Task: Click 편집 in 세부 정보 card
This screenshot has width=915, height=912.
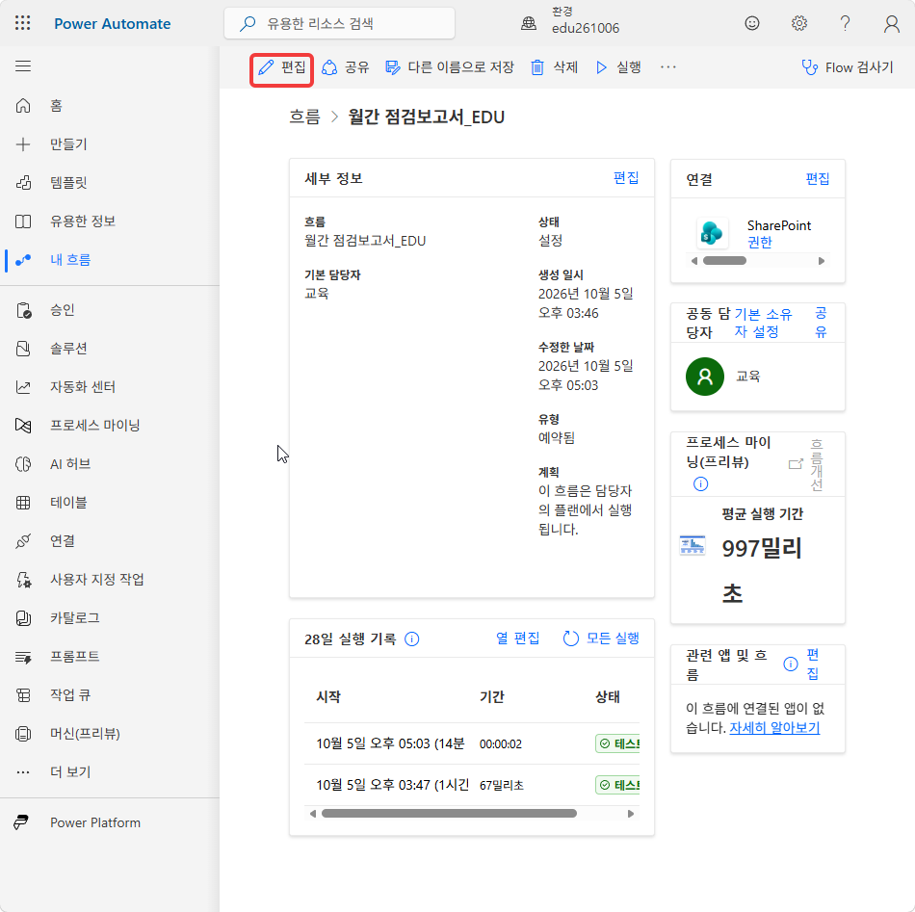Action: (626, 178)
